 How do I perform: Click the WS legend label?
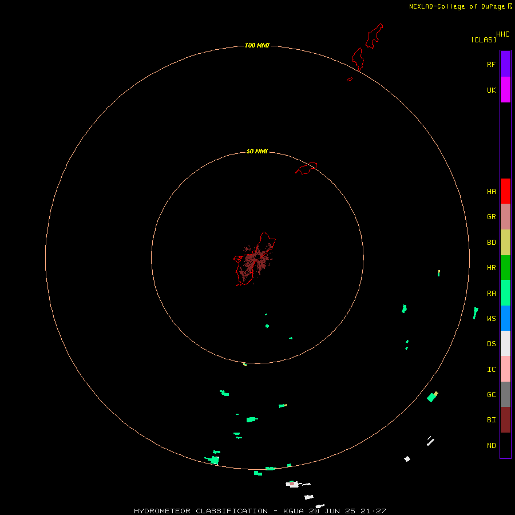point(491,318)
